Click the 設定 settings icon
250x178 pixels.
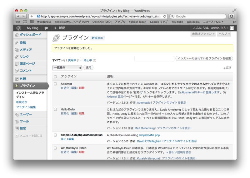pyautogui.click(x=17, y=128)
